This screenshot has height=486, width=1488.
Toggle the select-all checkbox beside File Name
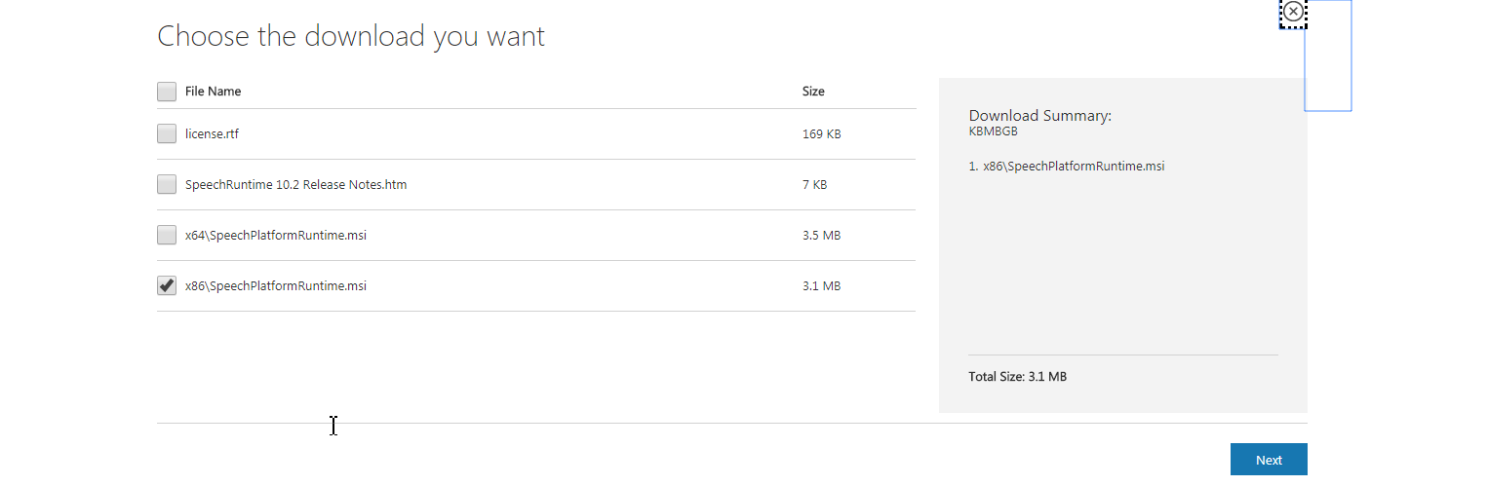point(167,92)
